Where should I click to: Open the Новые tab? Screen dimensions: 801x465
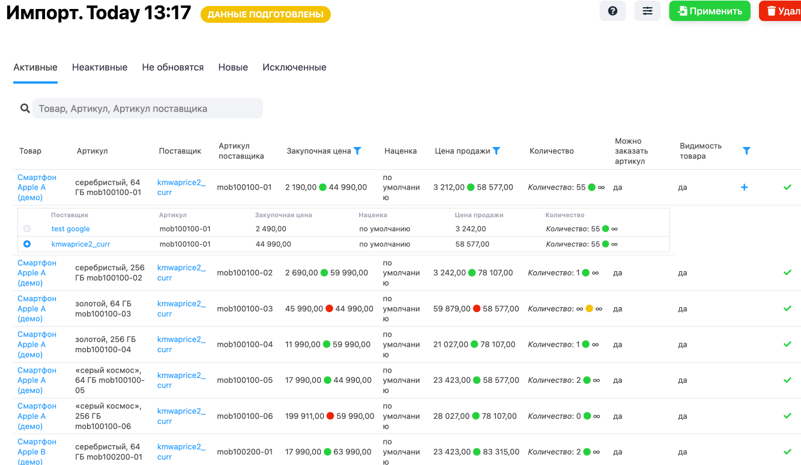pyautogui.click(x=233, y=67)
